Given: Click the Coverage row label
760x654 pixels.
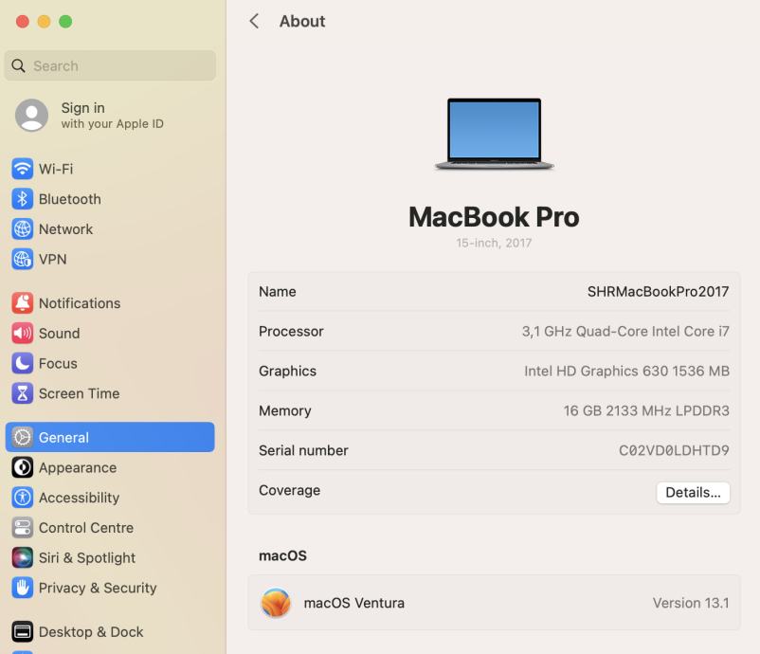Looking at the screenshot, I should pos(289,490).
